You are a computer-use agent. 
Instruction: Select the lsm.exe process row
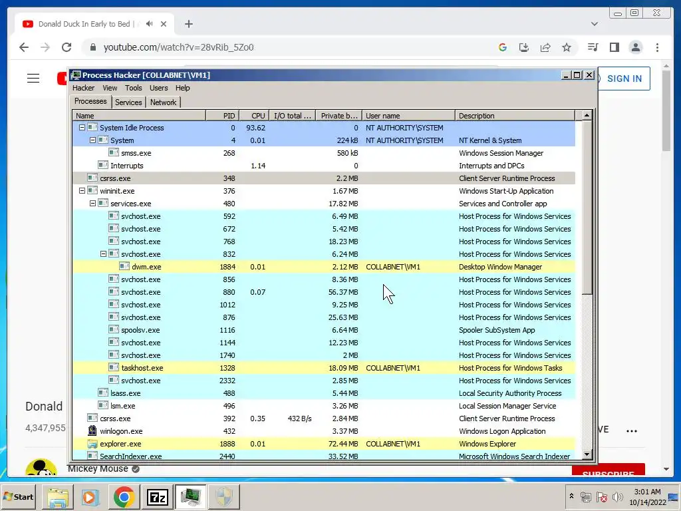click(324, 406)
